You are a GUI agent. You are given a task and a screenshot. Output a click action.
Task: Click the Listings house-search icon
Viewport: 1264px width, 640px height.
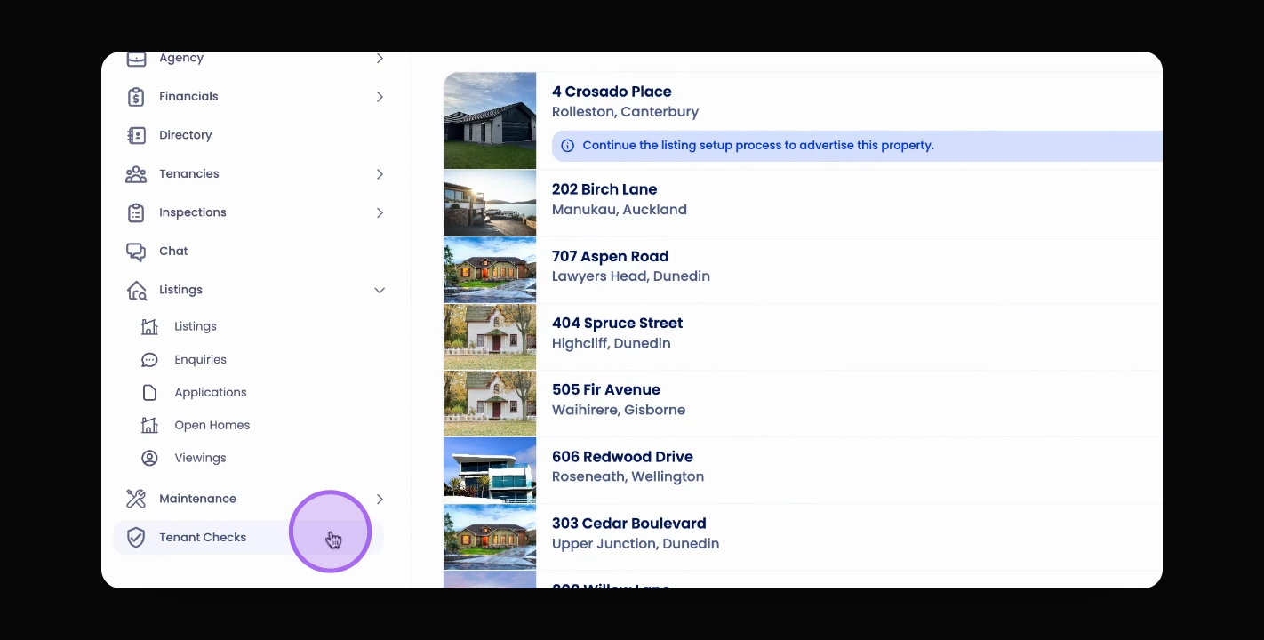(136, 290)
